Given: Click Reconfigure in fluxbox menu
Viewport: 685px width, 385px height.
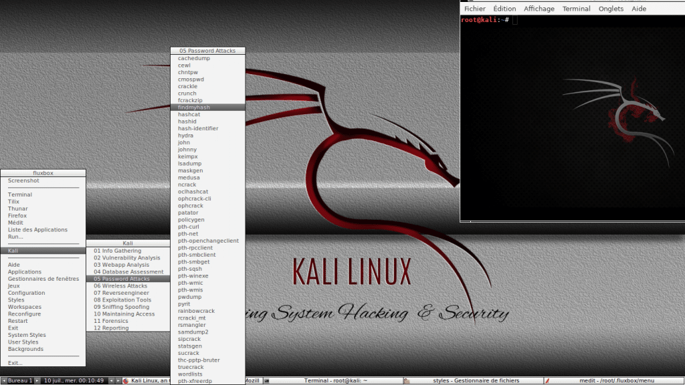Looking at the screenshot, I should coord(43,314).
